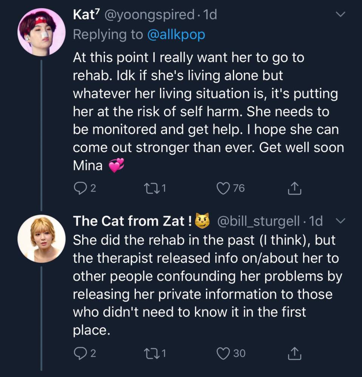362x377 pixels.
Task: Click the 76 likes count
Action: click(x=239, y=188)
